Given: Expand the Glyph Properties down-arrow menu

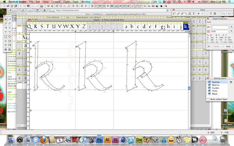Looking at the screenshot, I should (x=209, y=46).
